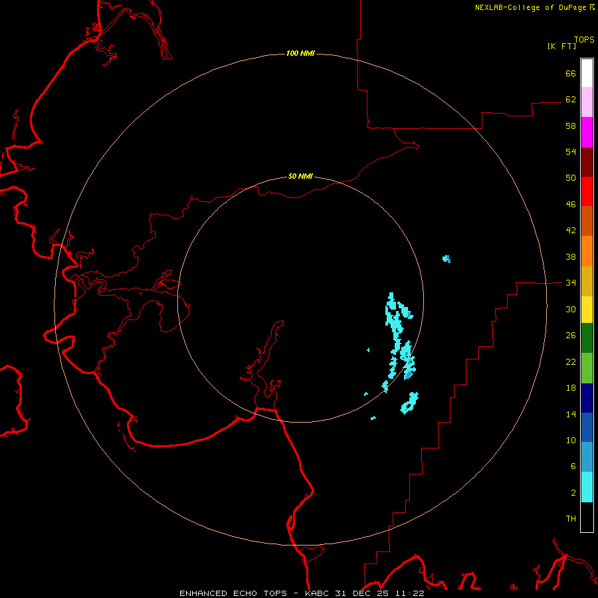This screenshot has width=598, height=598.
Task: Click the yellow legend swatch near 30
Action: point(587,310)
